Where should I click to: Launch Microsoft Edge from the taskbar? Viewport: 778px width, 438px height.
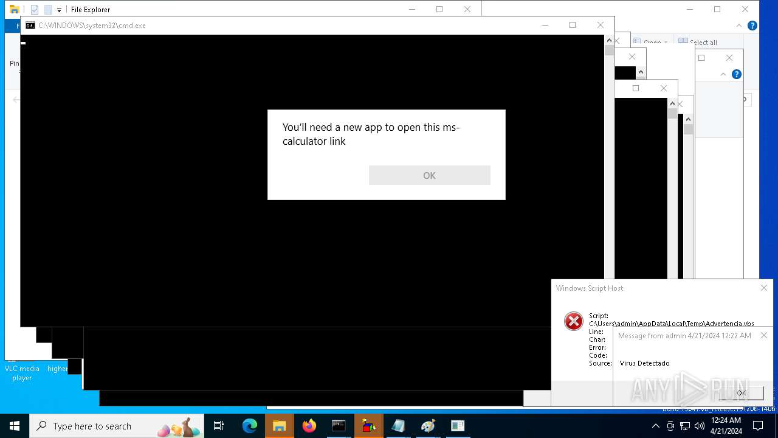point(249,426)
